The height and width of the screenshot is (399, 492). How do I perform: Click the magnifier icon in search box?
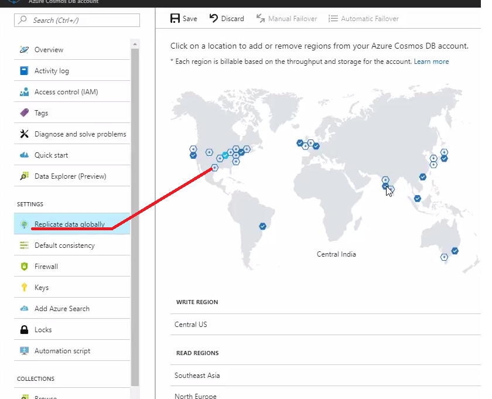click(22, 20)
